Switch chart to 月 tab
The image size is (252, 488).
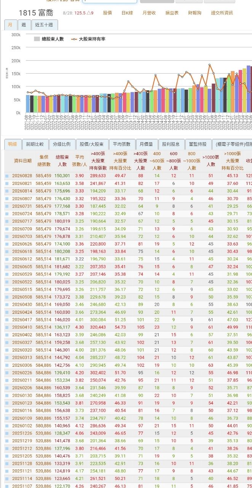coord(11,25)
